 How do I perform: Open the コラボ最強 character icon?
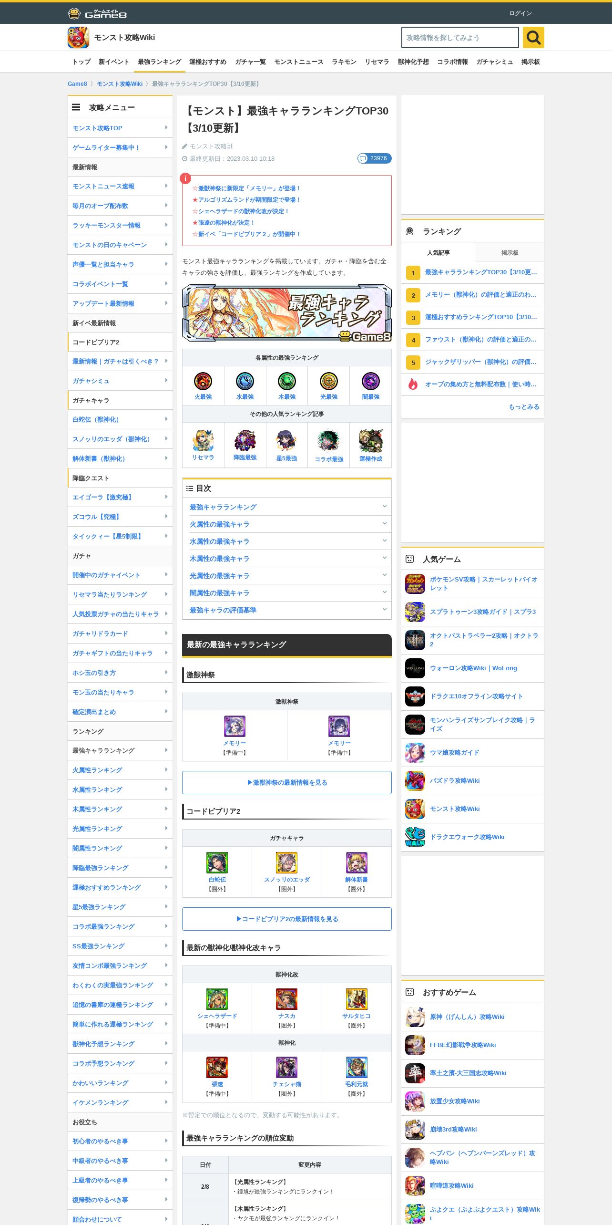tap(329, 440)
